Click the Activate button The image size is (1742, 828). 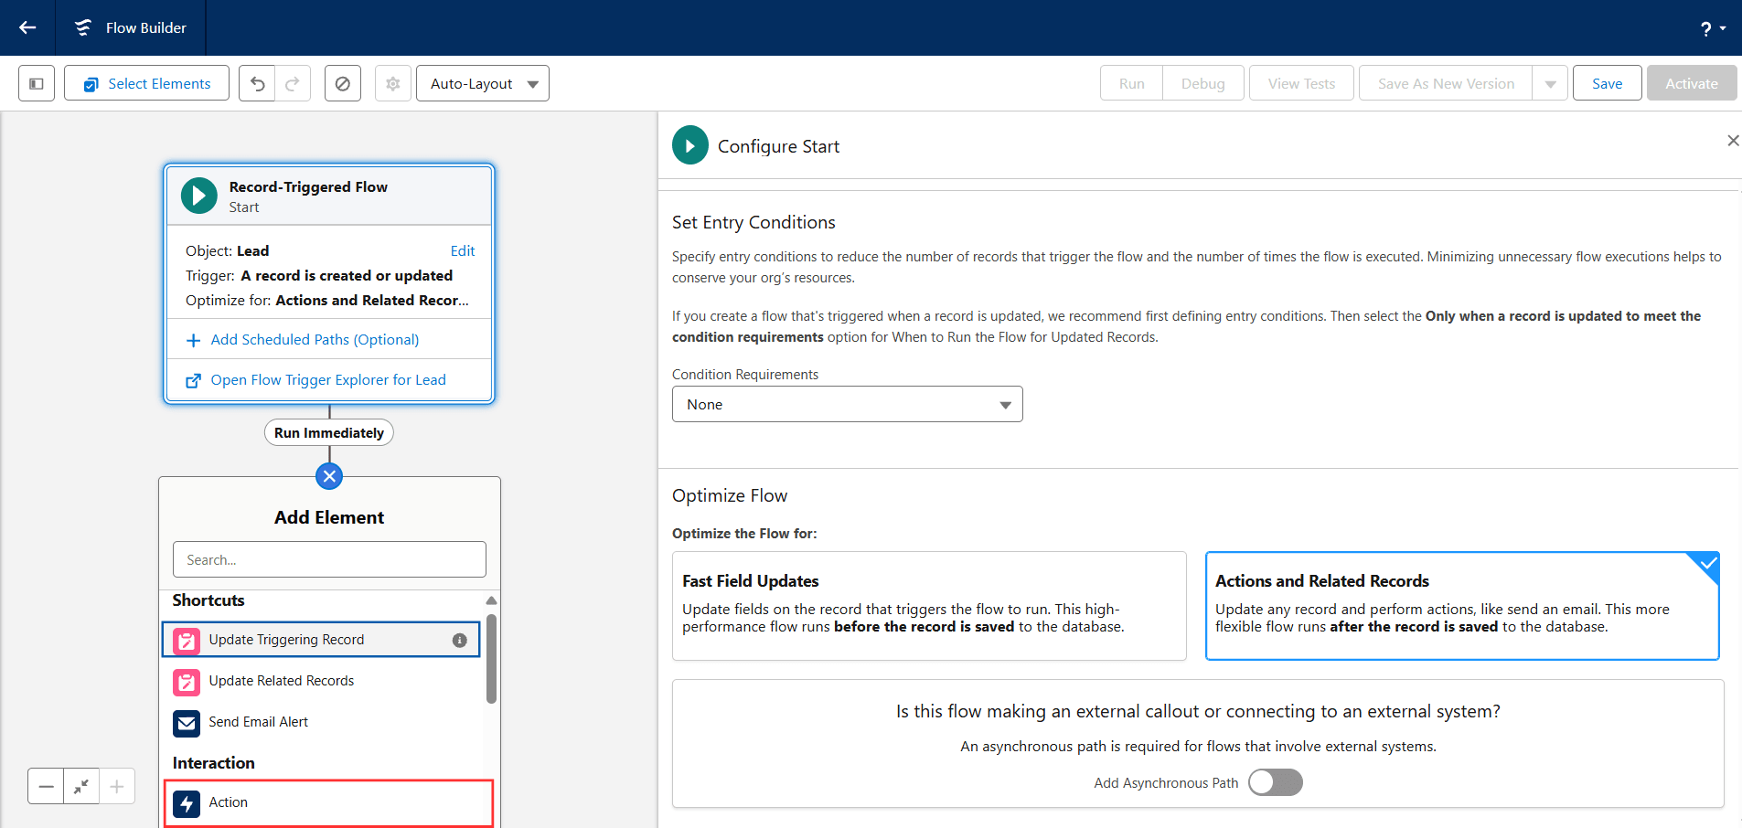coord(1692,83)
